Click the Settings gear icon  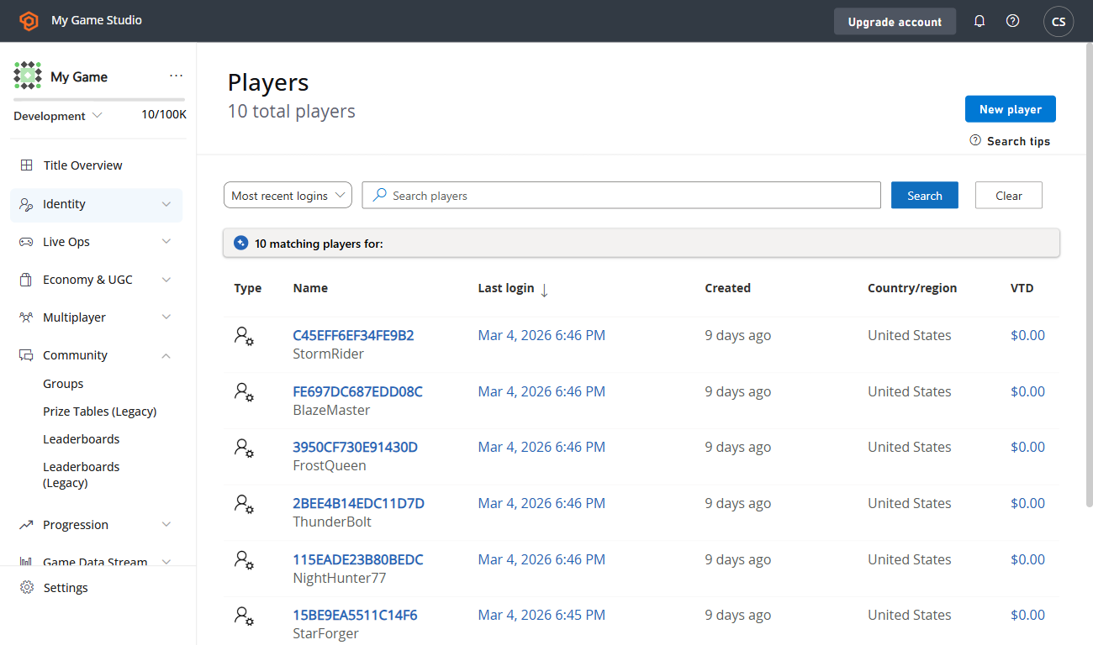pyautogui.click(x=27, y=588)
